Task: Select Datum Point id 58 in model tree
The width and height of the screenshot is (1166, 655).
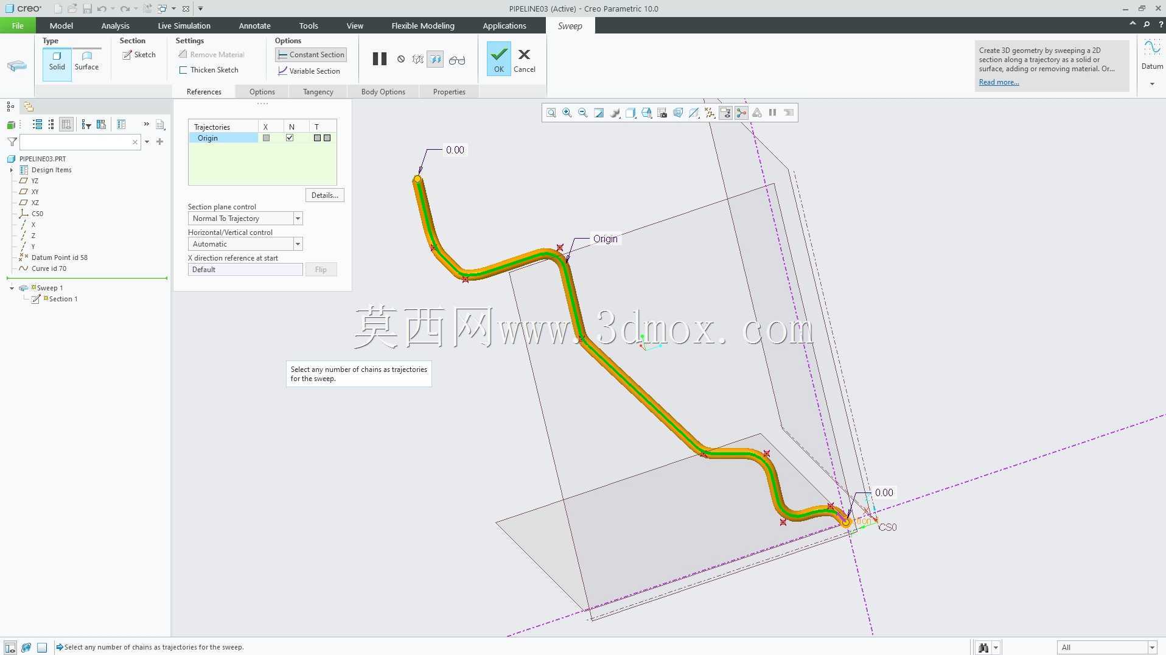Action: pos(59,257)
